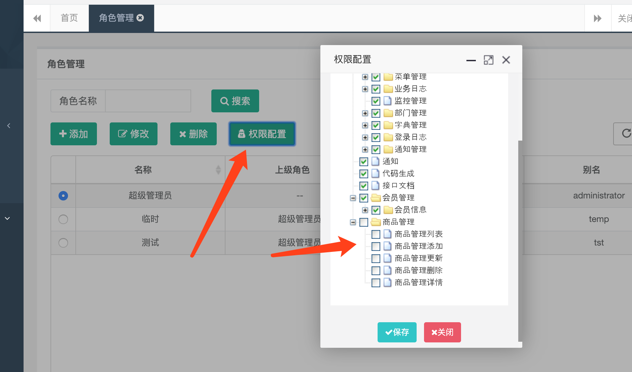The width and height of the screenshot is (632, 372).
Task: Expand the 会员信息 tree node
Action: click(365, 210)
